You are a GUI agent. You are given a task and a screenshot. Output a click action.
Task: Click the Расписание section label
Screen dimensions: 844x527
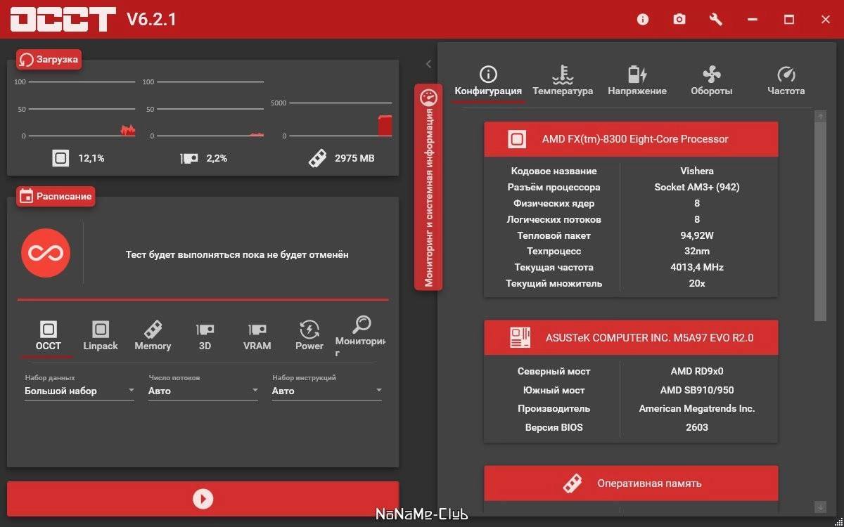click(x=56, y=196)
